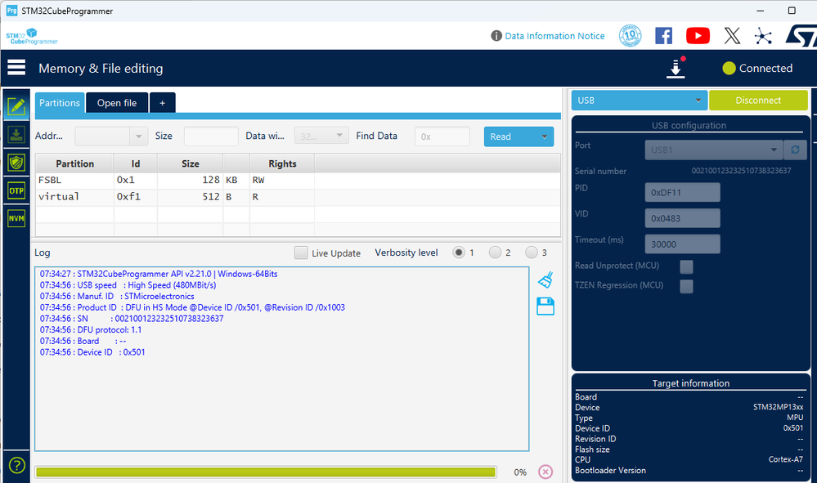
Task: Open the NVM sidebar panel
Action: (16, 218)
